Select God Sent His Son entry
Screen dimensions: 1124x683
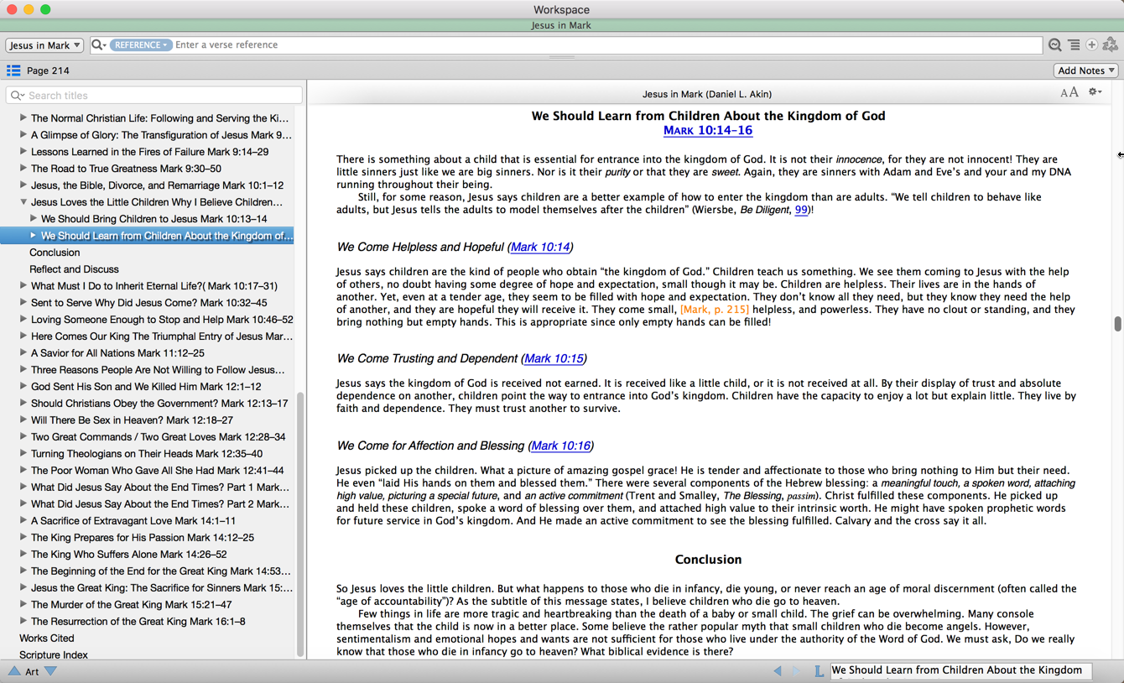click(146, 387)
